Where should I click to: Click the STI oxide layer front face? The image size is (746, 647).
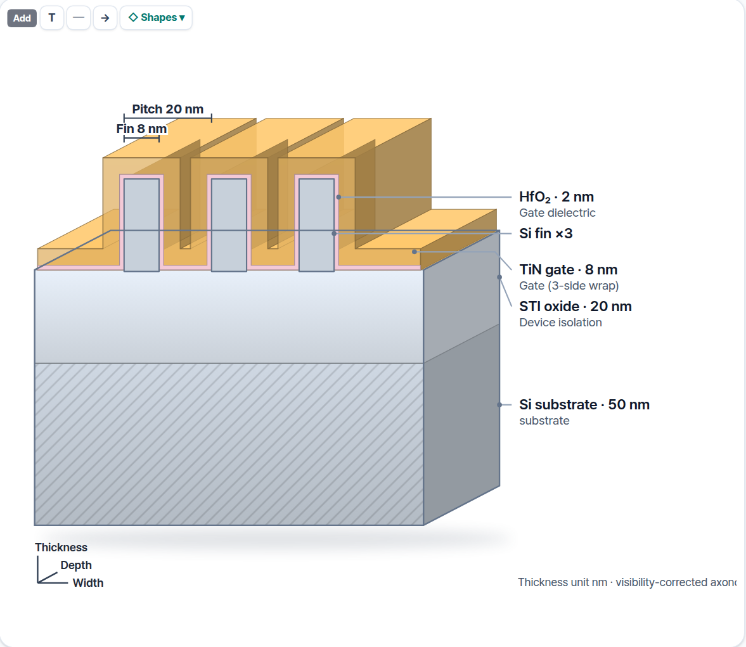(229, 317)
